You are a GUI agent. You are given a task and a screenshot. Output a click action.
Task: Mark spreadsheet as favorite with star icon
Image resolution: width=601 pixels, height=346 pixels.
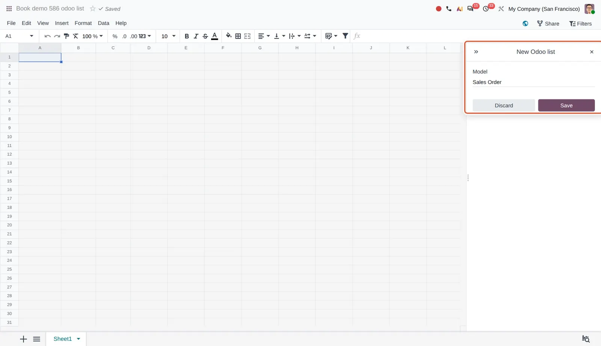click(92, 9)
